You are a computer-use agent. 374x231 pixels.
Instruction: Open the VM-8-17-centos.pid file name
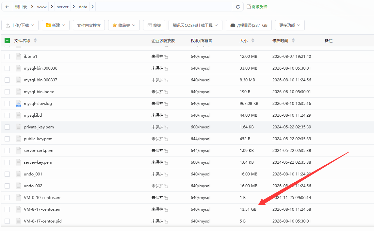click(x=43, y=221)
